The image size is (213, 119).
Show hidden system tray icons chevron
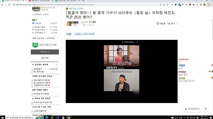pyautogui.click(x=185, y=118)
